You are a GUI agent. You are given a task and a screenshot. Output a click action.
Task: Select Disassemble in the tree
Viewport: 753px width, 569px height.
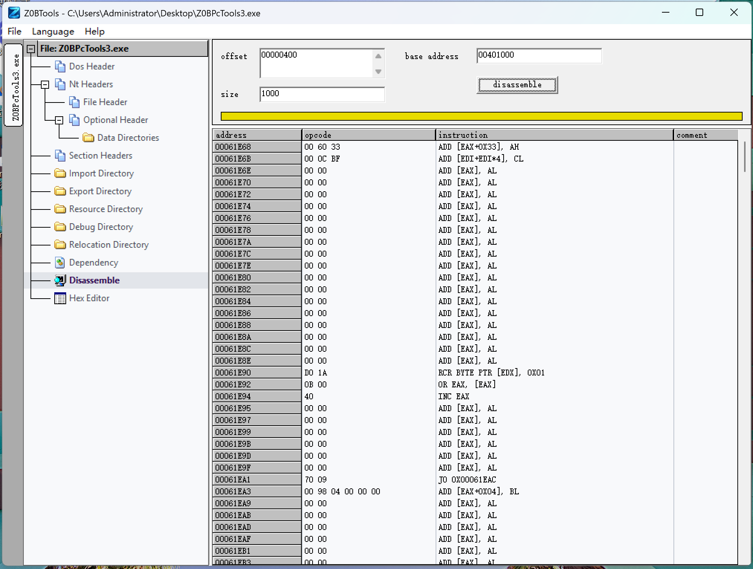point(94,280)
